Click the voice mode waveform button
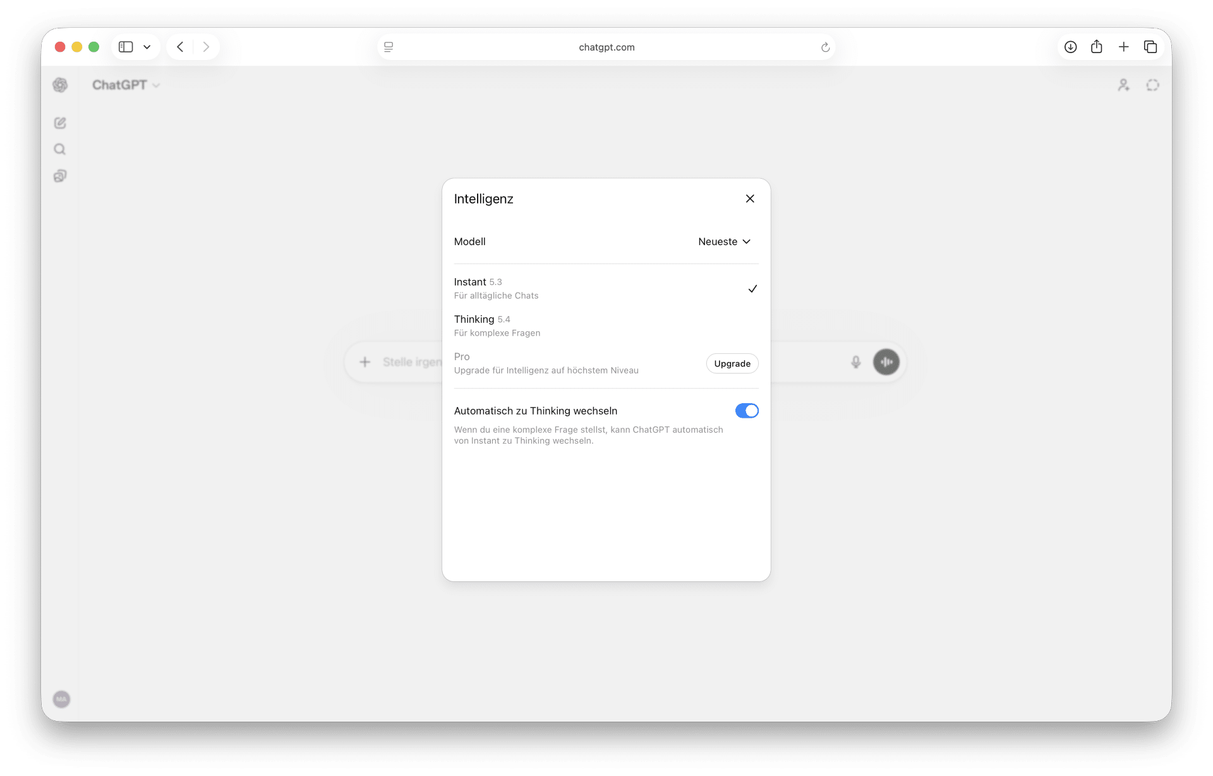This screenshot has width=1213, height=776. (x=886, y=362)
